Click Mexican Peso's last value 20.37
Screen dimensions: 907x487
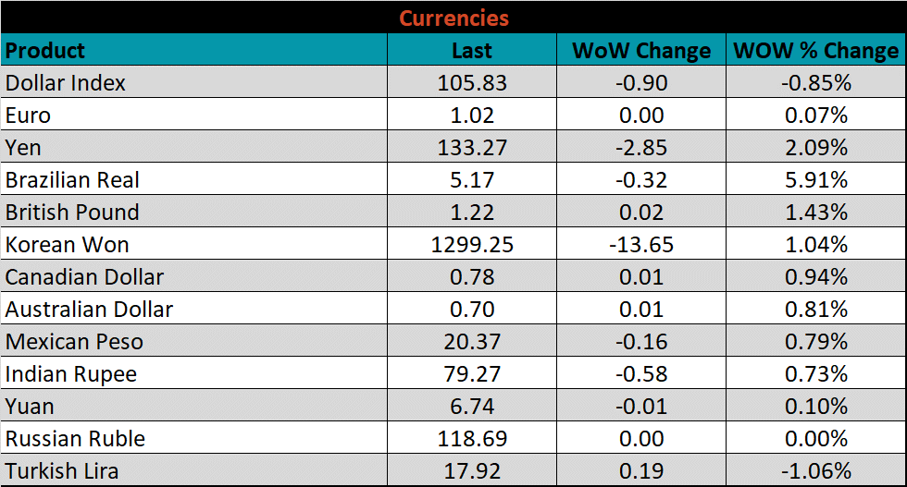pos(472,342)
